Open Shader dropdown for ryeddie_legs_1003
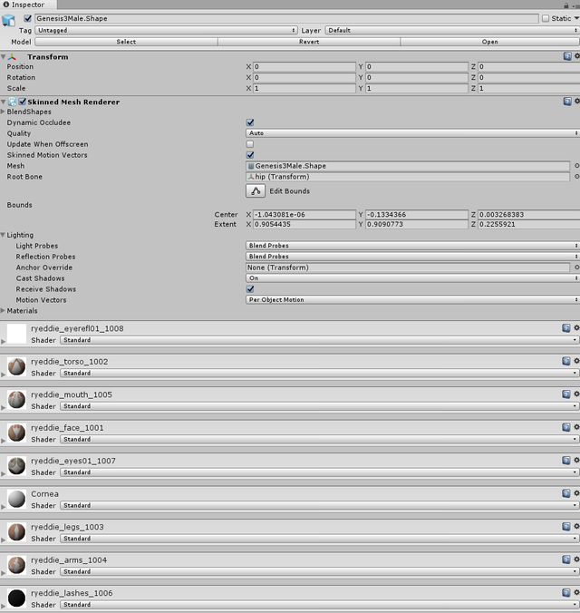The width and height of the screenshot is (580, 613). coord(319,539)
